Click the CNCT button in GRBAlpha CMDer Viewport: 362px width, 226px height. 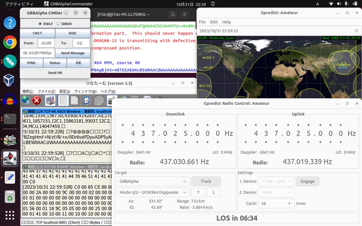click(x=37, y=33)
